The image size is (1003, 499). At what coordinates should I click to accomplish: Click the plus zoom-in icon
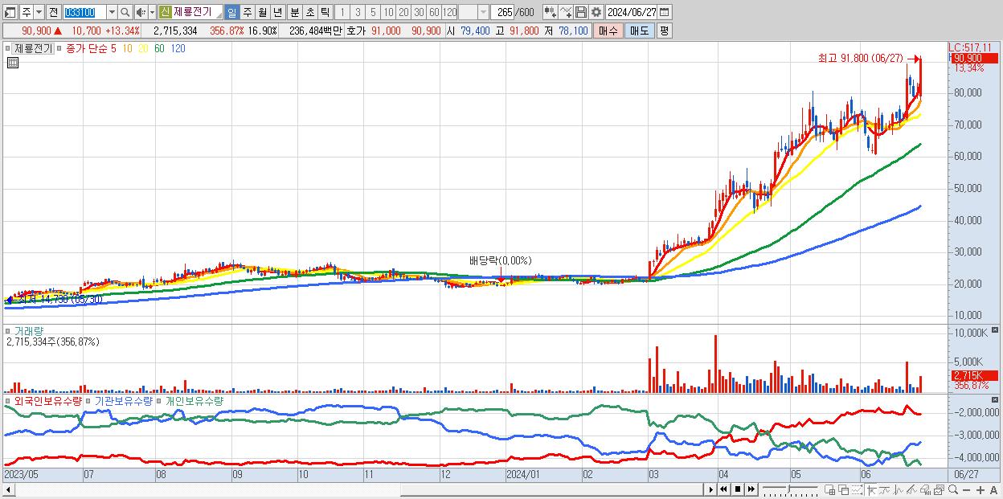(x=980, y=490)
